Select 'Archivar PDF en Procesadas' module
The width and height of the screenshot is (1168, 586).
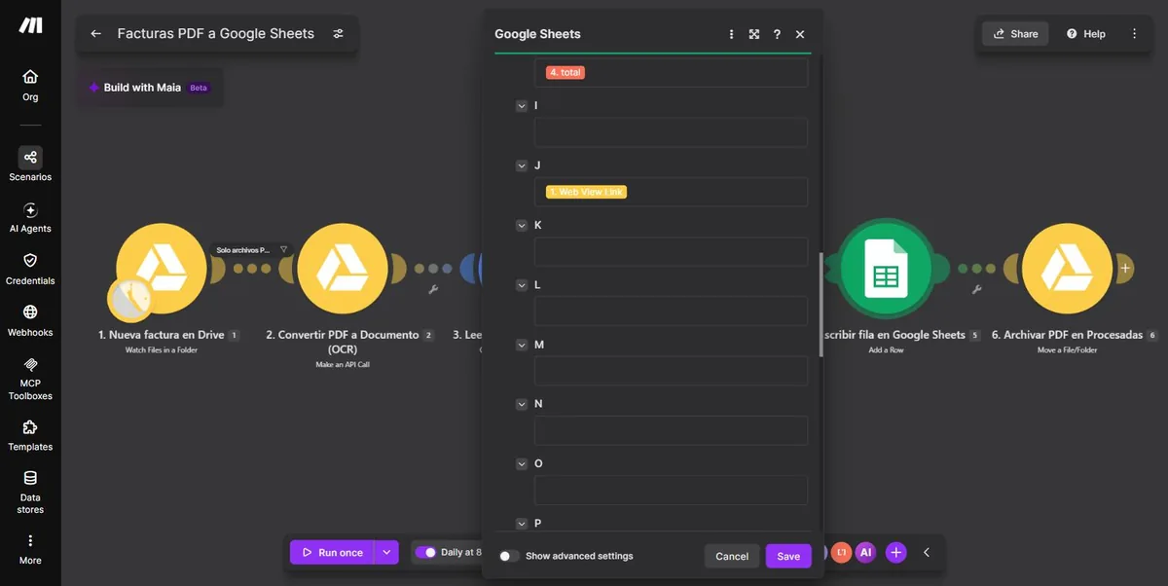[x=1068, y=269]
